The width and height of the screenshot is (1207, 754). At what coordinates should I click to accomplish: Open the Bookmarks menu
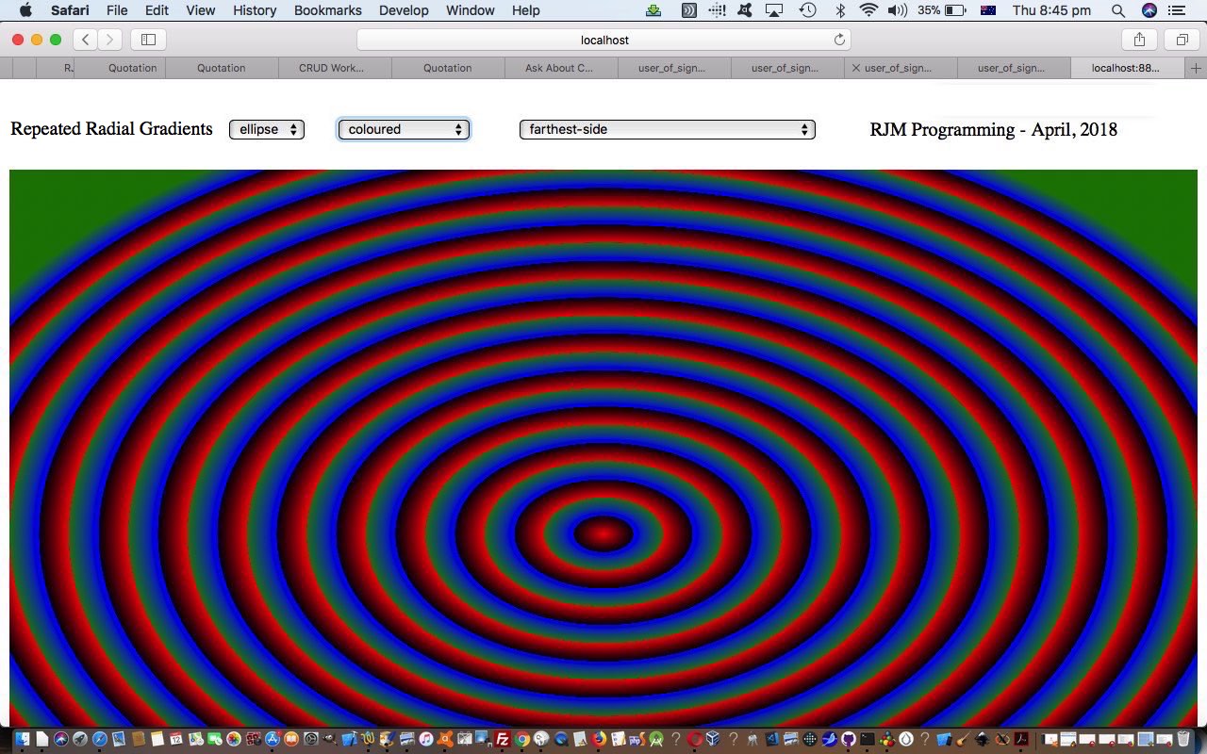(x=328, y=10)
